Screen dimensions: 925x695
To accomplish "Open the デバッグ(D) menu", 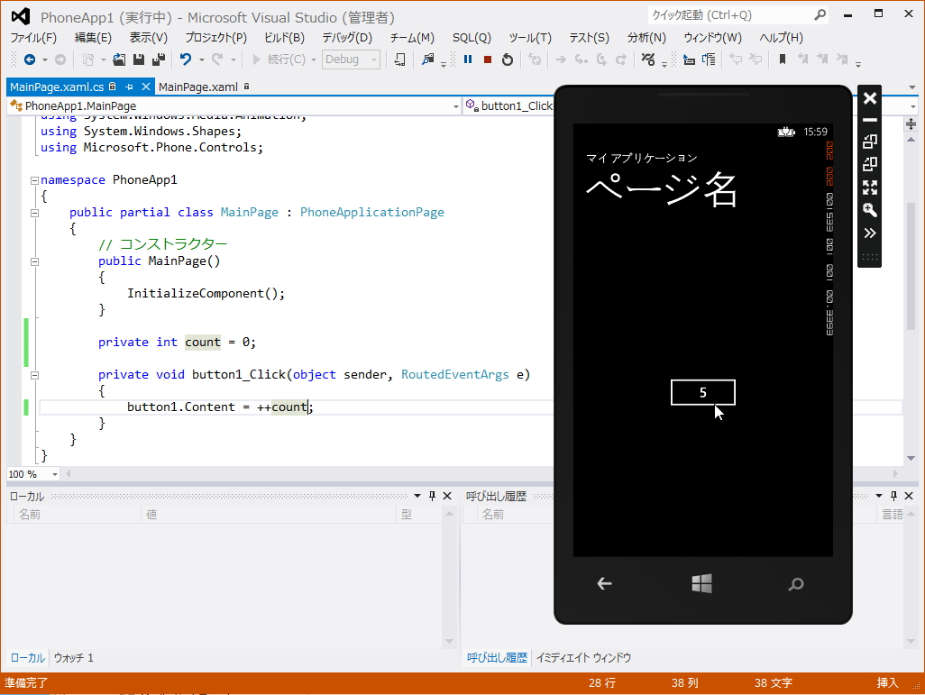I will 347,38.
